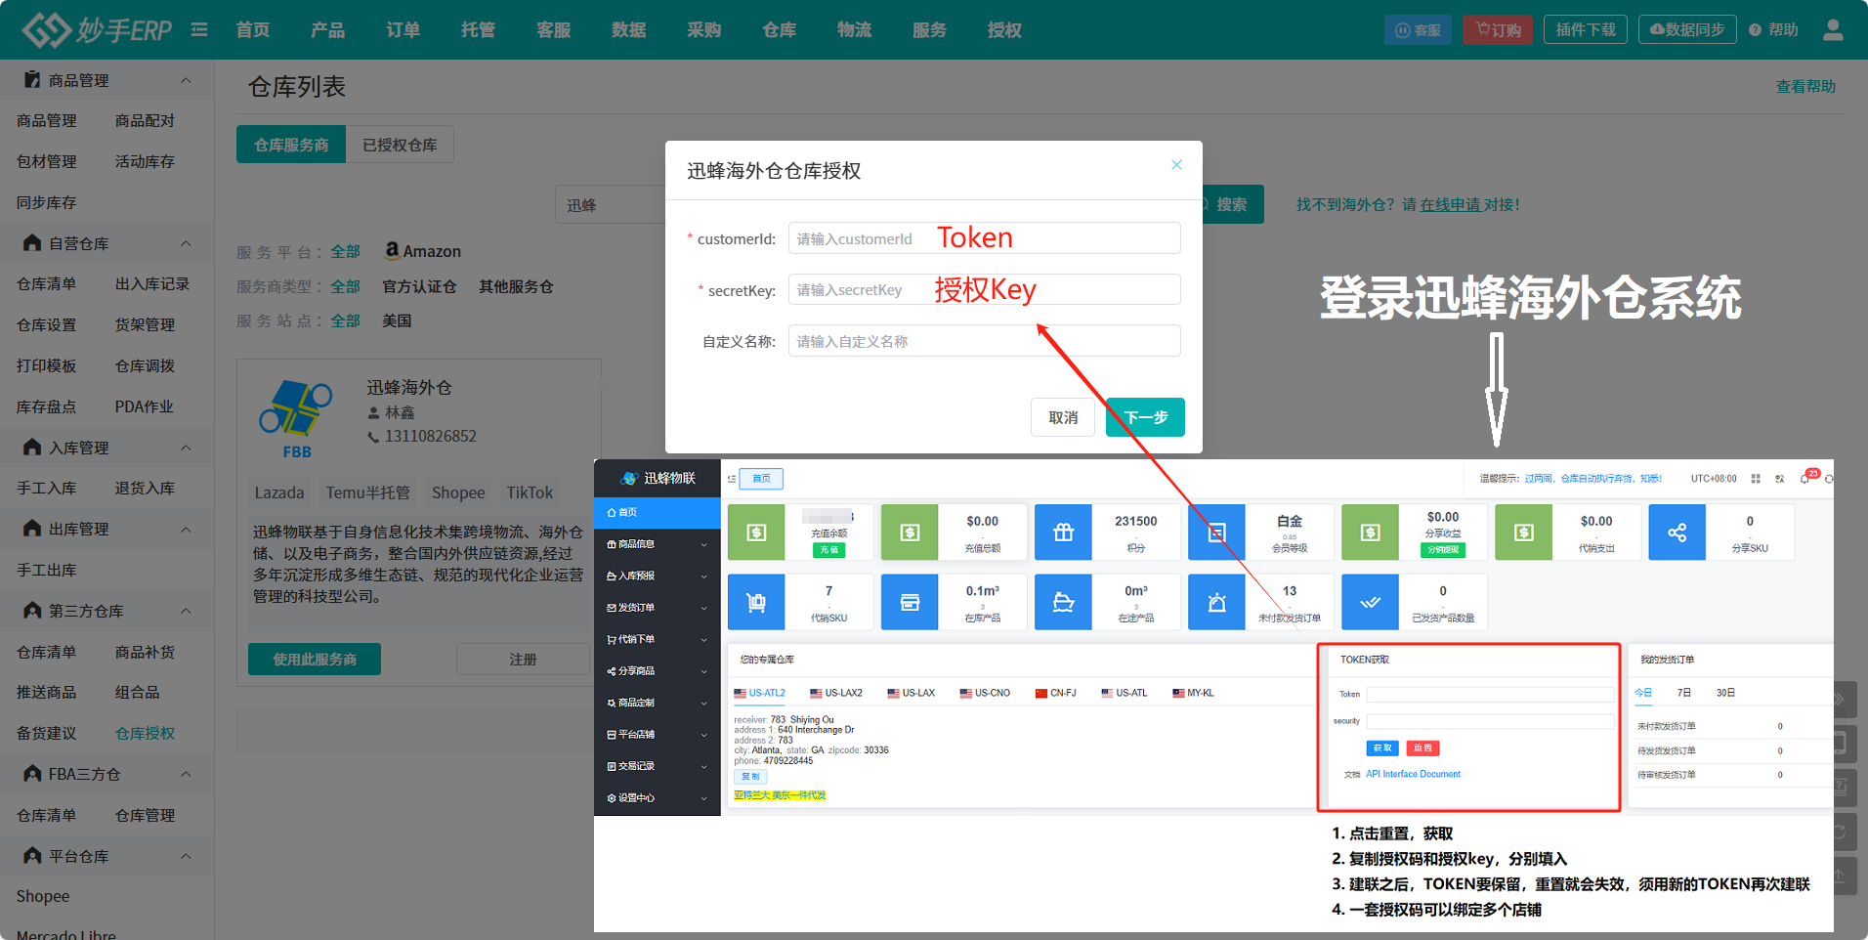This screenshot has height=940, width=1868.
Task: Collapse the 自营仓库 sidebar section
Action: pos(186,243)
